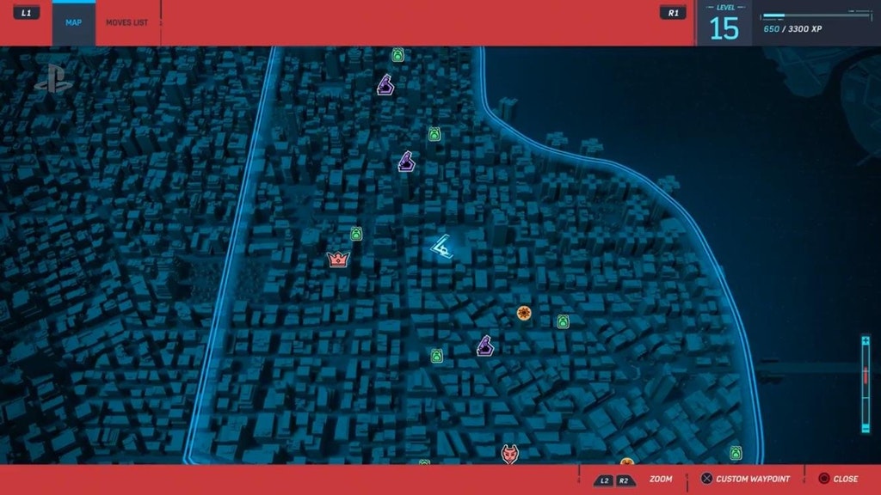This screenshot has width=881, height=495.
Task: Open the Map tab
Action: tap(74, 22)
